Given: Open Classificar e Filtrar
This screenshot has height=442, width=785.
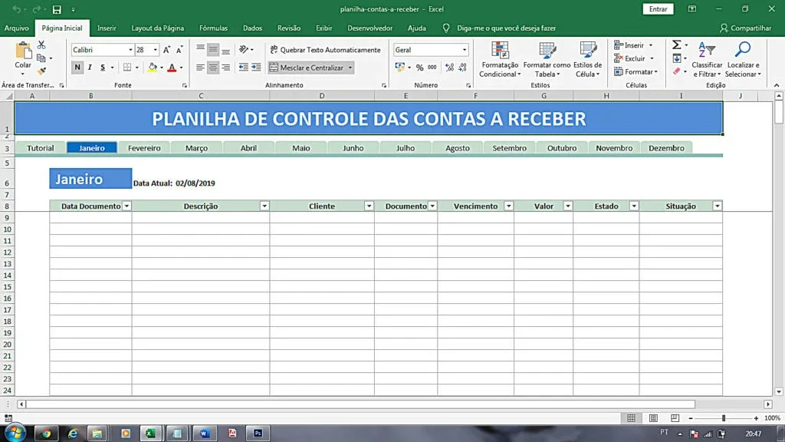Looking at the screenshot, I should (x=707, y=60).
